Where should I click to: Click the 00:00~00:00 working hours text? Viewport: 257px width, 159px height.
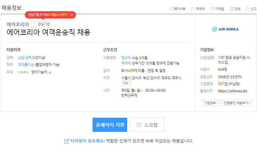[x=155, y=91]
